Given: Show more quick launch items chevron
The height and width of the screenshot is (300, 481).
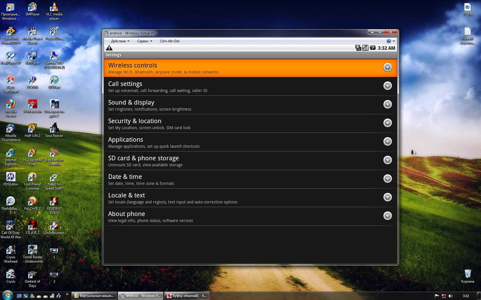Looking at the screenshot, I should 67,294.
